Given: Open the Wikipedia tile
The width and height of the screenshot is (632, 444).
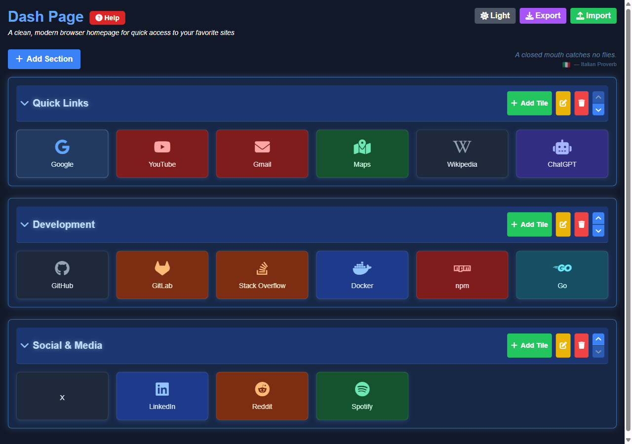Looking at the screenshot, I should (462, 153).
